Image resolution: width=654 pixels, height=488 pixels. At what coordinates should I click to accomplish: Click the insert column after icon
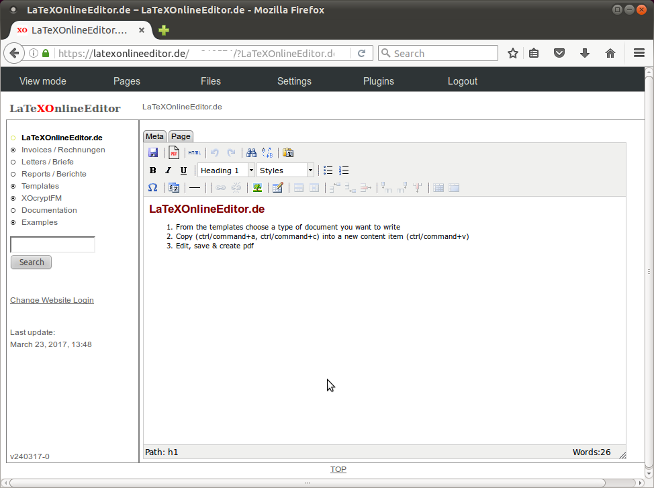402,188
